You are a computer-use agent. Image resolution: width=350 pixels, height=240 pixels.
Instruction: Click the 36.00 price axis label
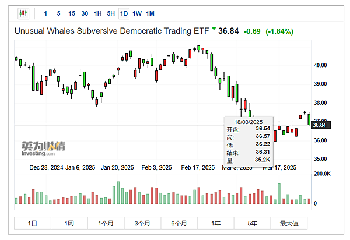tap(320, 140)
